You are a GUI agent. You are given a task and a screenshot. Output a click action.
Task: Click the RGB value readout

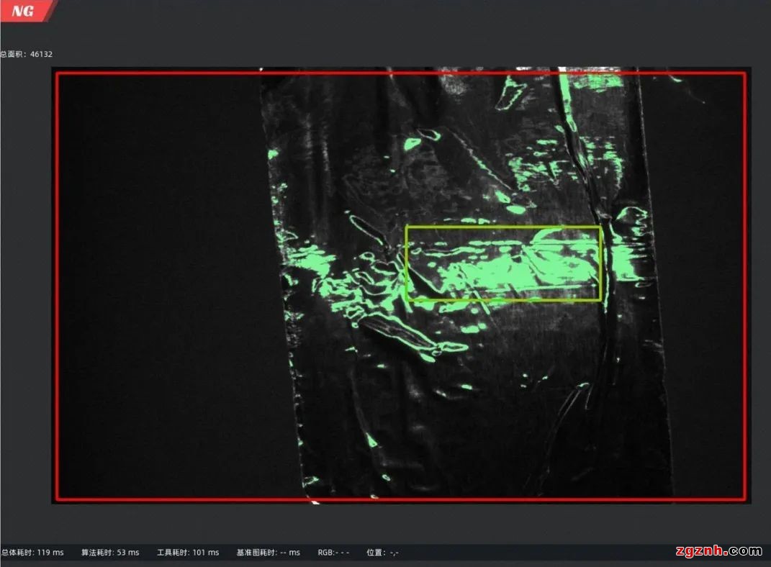(333, 553)
